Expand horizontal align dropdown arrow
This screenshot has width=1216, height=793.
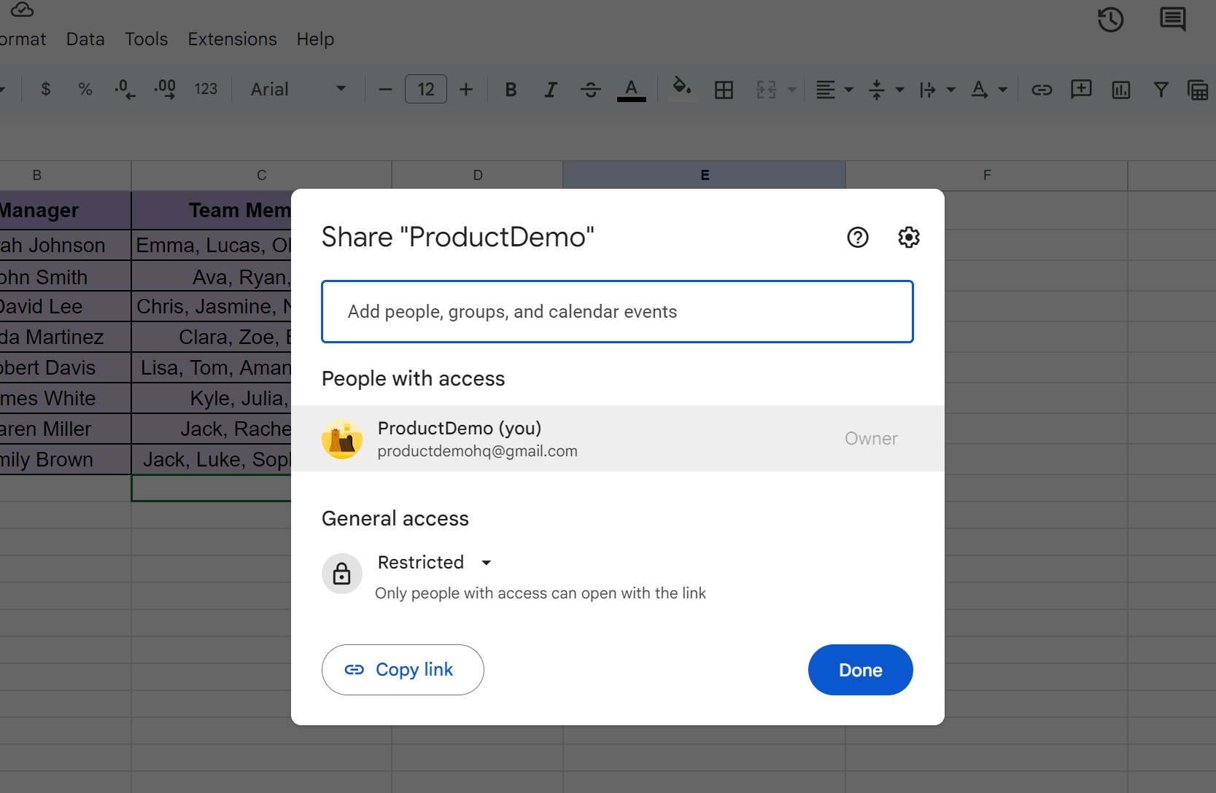(849, 90)
